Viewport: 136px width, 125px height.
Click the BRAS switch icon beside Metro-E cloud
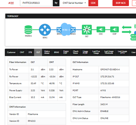[59, 30]
